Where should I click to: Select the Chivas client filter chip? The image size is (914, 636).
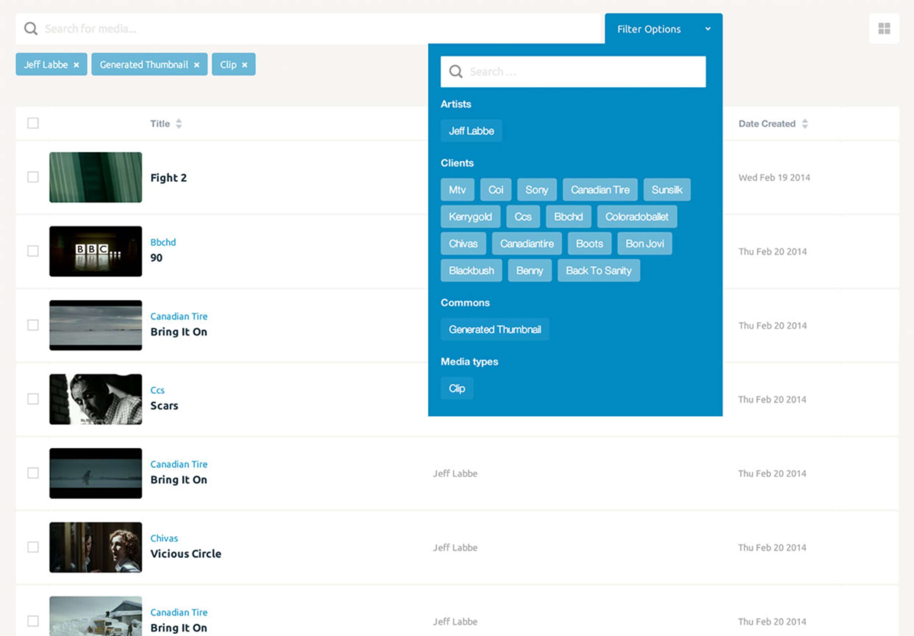tap(463, 243)
